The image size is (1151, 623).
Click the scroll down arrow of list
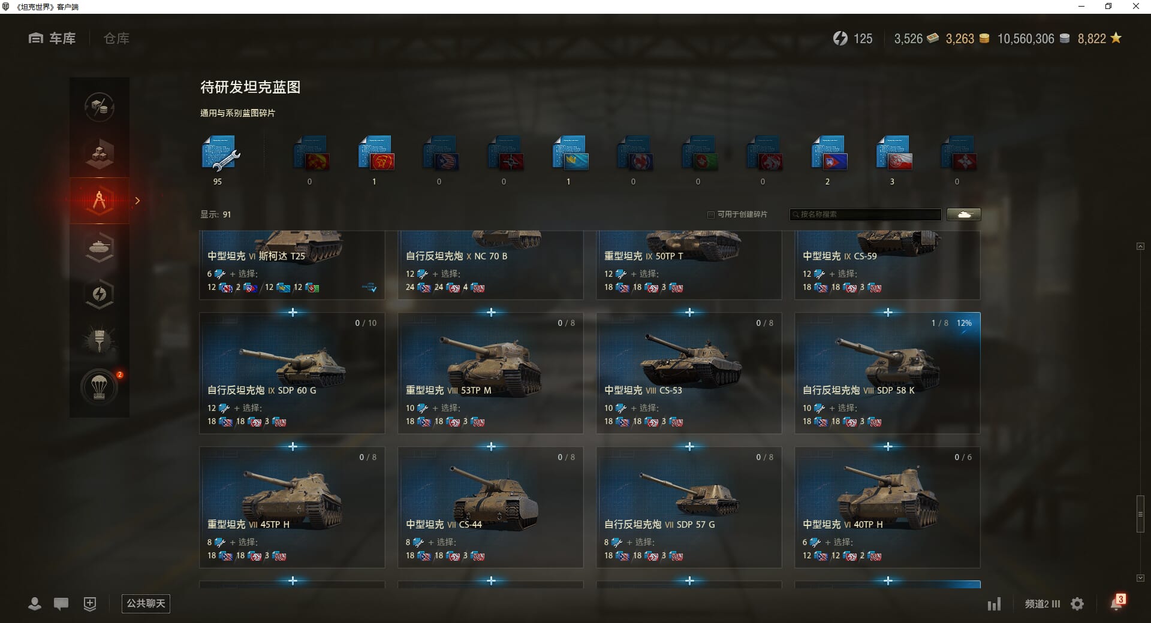[x=1140, y=578]
